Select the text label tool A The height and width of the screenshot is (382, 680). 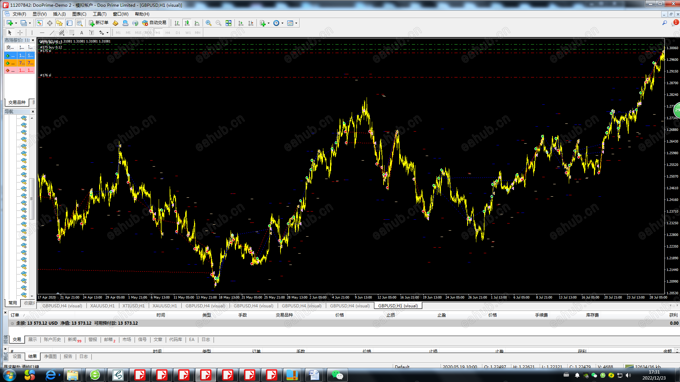tap(81, 33)
